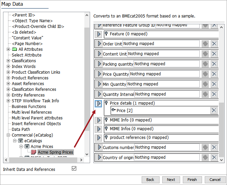Click the left tree horizontal scroll left arrow

[x=6, y=160]
